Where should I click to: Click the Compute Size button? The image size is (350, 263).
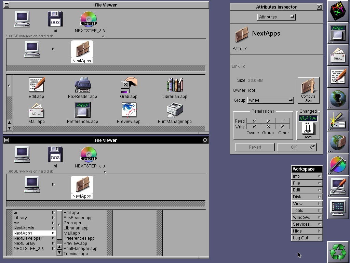tap(308, 90)
